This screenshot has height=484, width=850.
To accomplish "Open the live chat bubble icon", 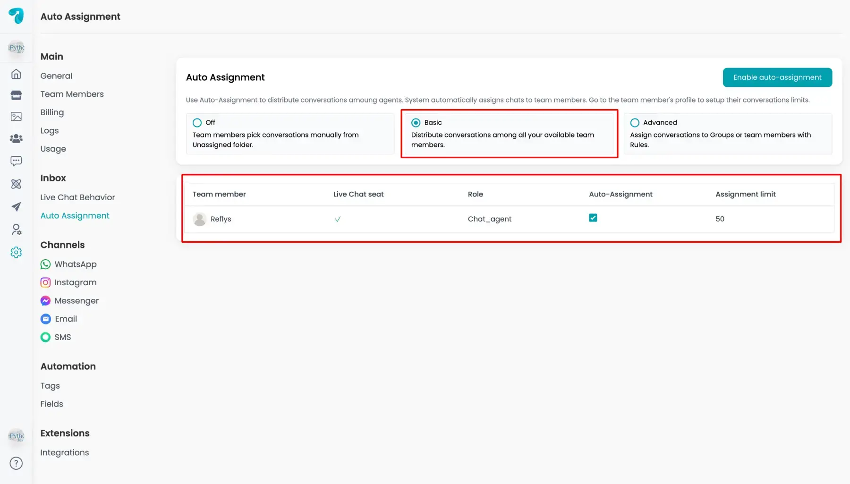I will point(16,161).
